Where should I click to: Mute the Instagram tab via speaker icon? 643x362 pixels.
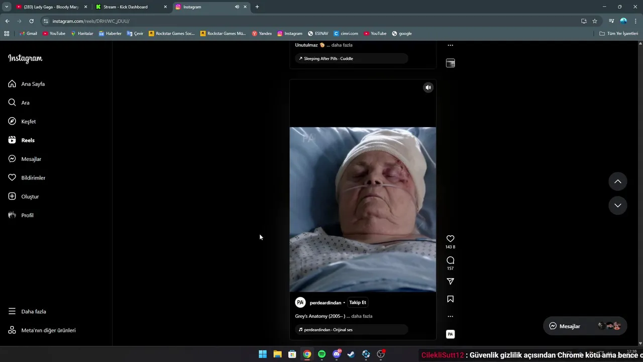coord(237,7)
